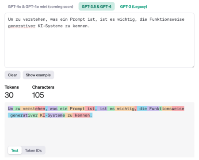
Task: Click the highlighted 'was' token in output
Action: click(53, 109)
